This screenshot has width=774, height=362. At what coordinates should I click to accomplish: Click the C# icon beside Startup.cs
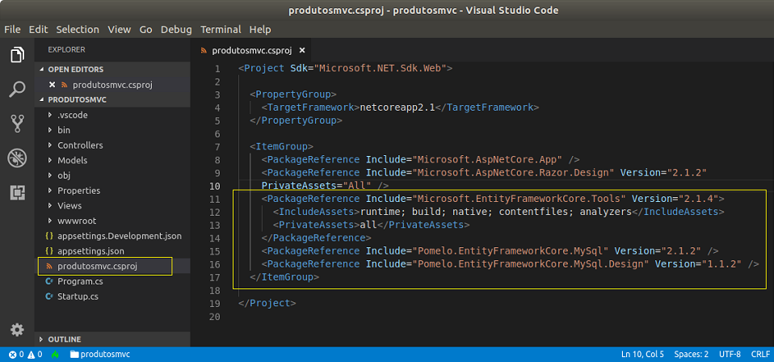coord(48,297)
